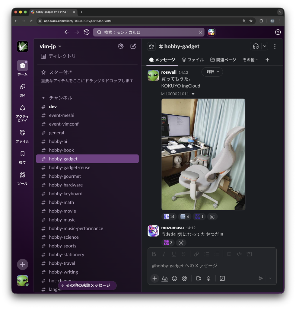Click the compose new message icon
The image size is (296, 309).
point(133,46)
